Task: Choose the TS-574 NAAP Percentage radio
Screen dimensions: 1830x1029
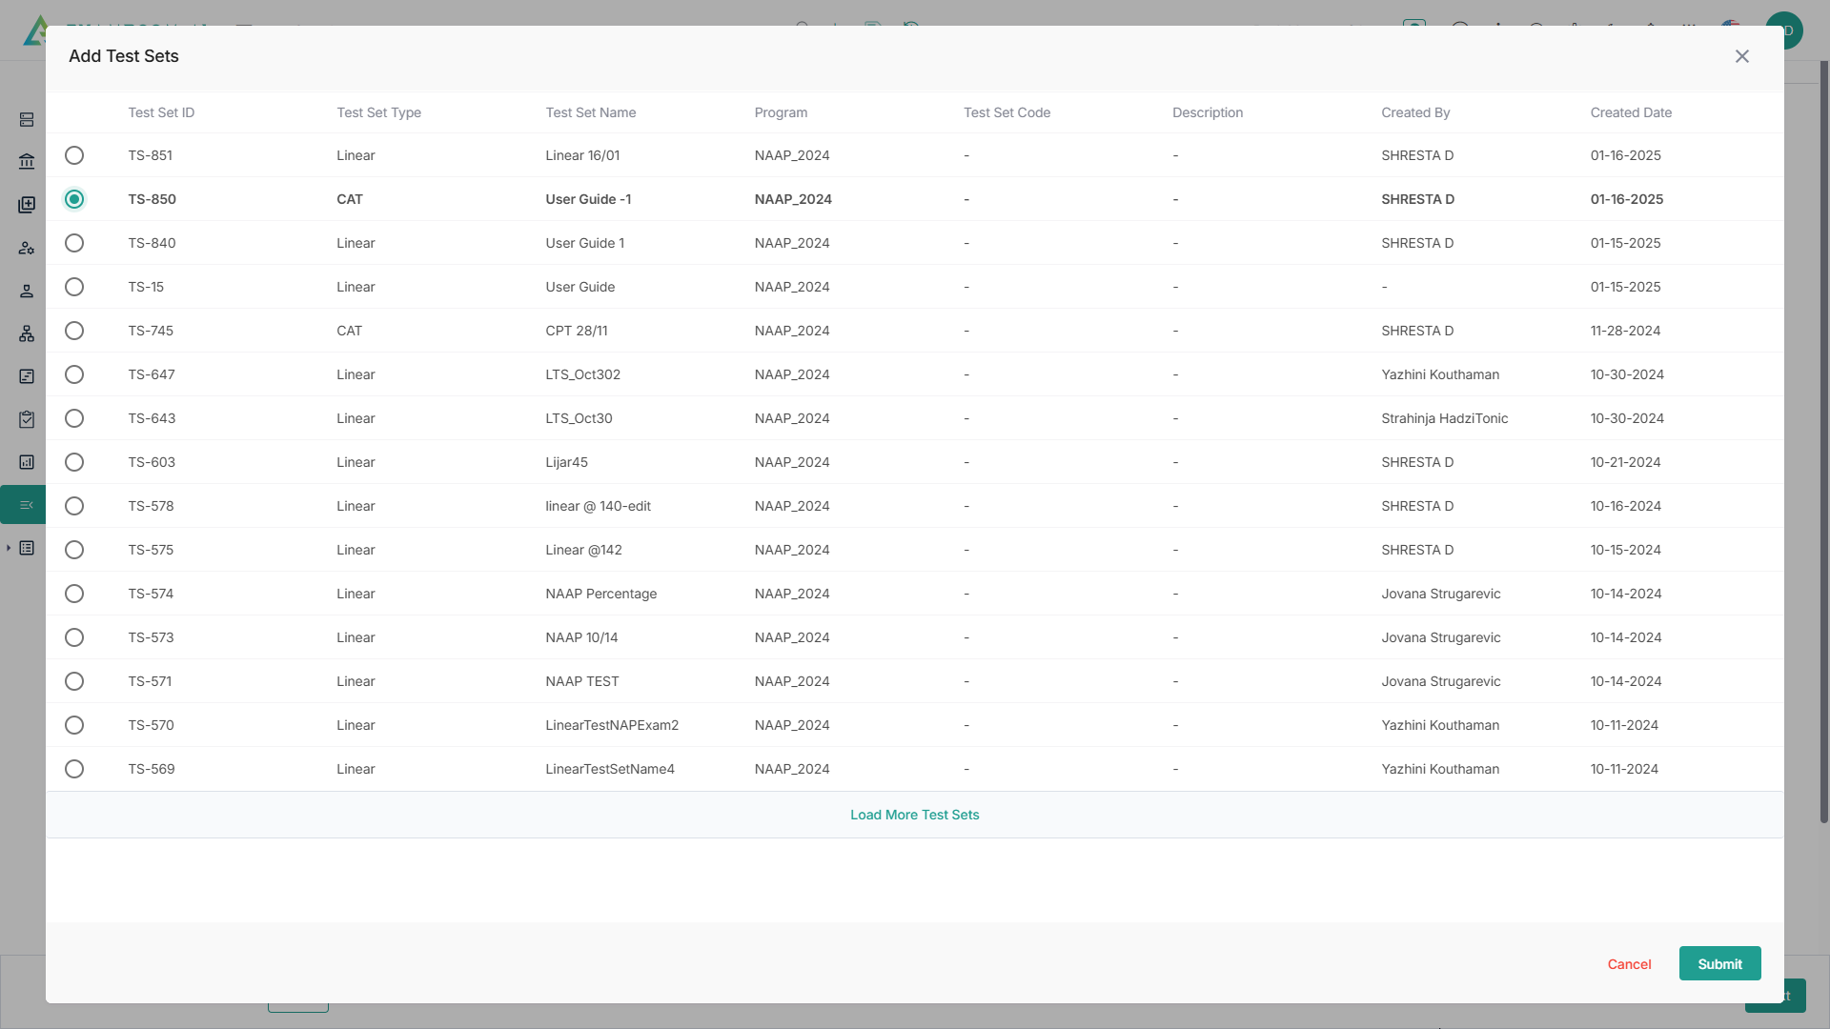Action: click(74, 594)
